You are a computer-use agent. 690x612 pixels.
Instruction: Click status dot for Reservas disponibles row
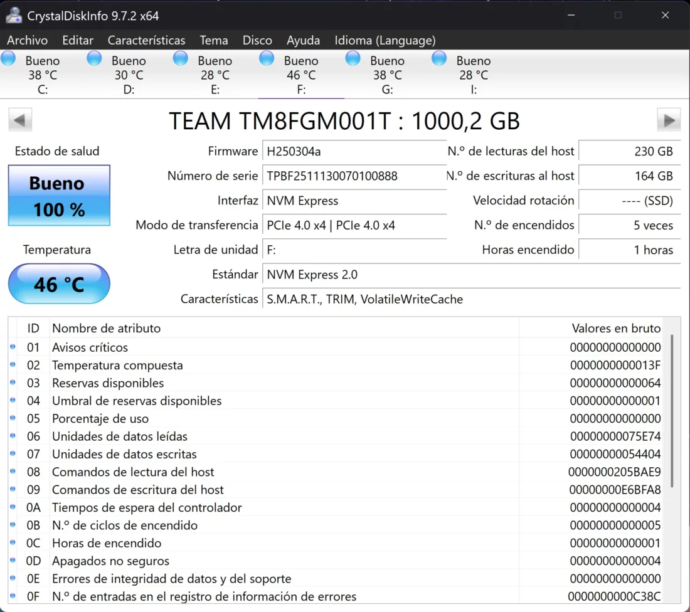[13, 382]
